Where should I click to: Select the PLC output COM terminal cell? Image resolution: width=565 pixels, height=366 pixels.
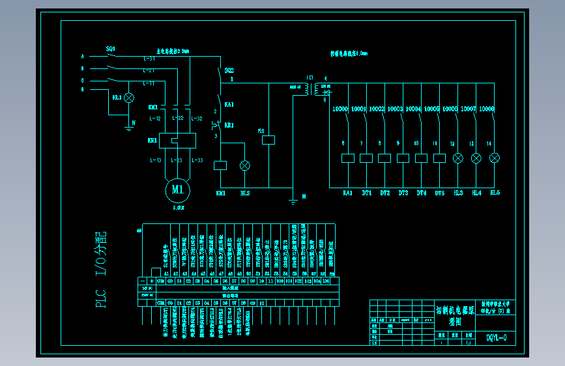point(161,303)
